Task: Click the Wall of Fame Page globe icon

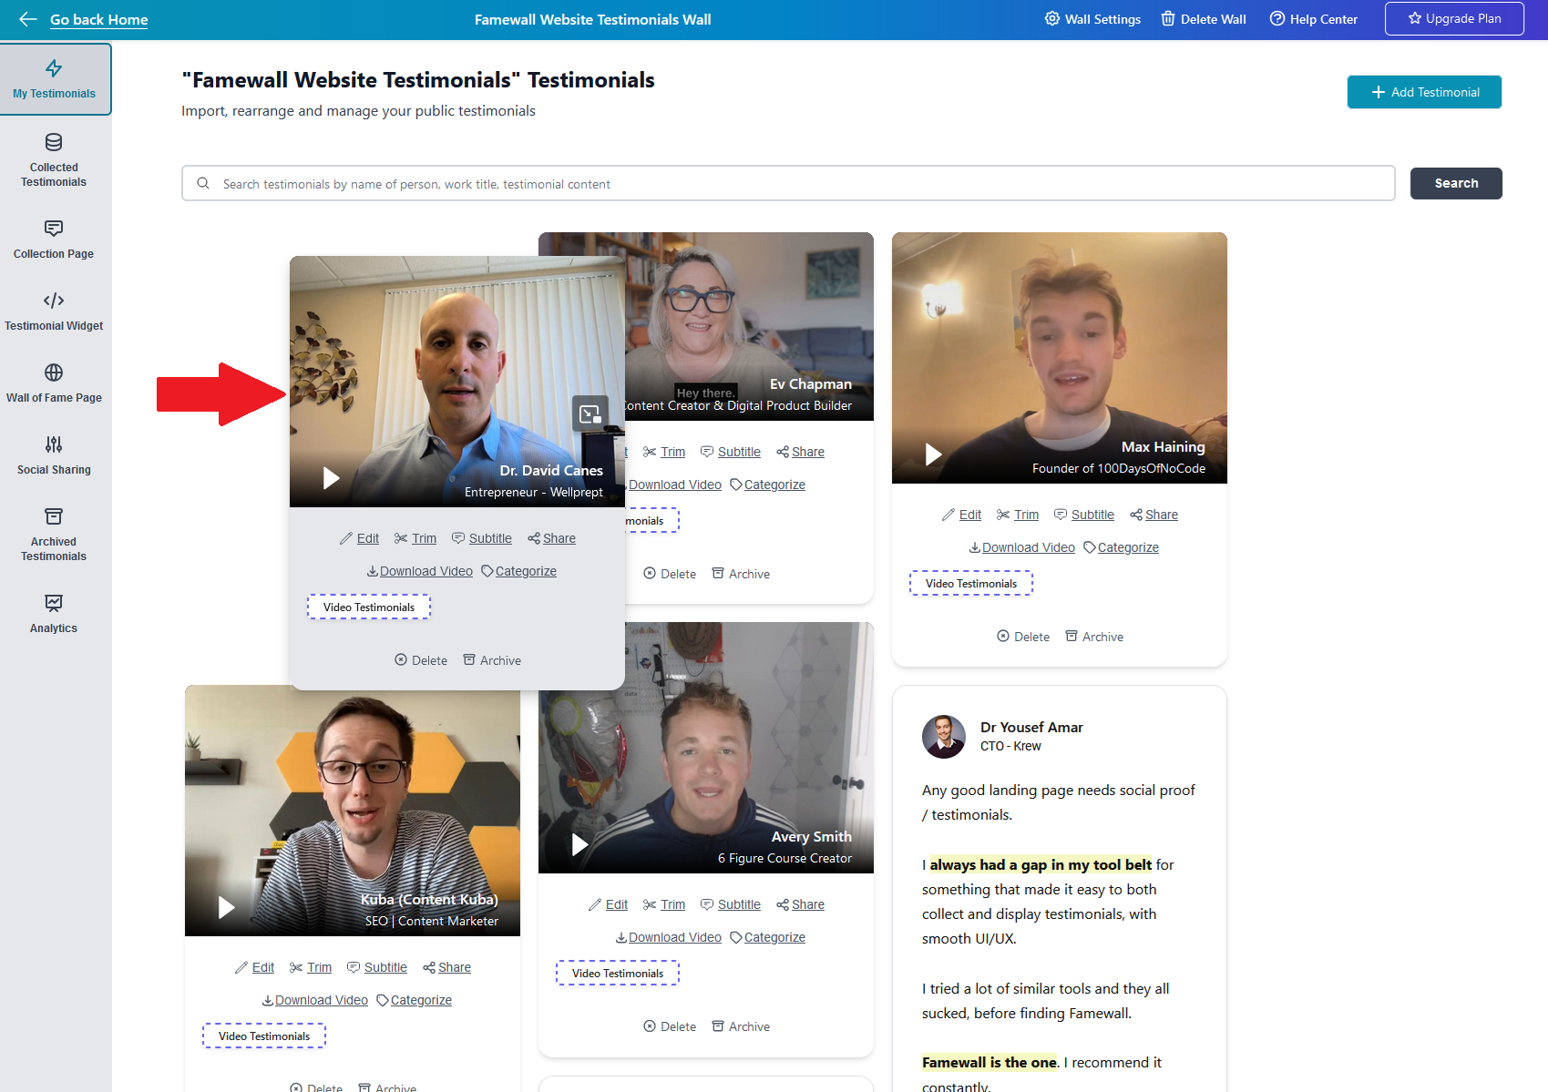Action: coord(54,373)
